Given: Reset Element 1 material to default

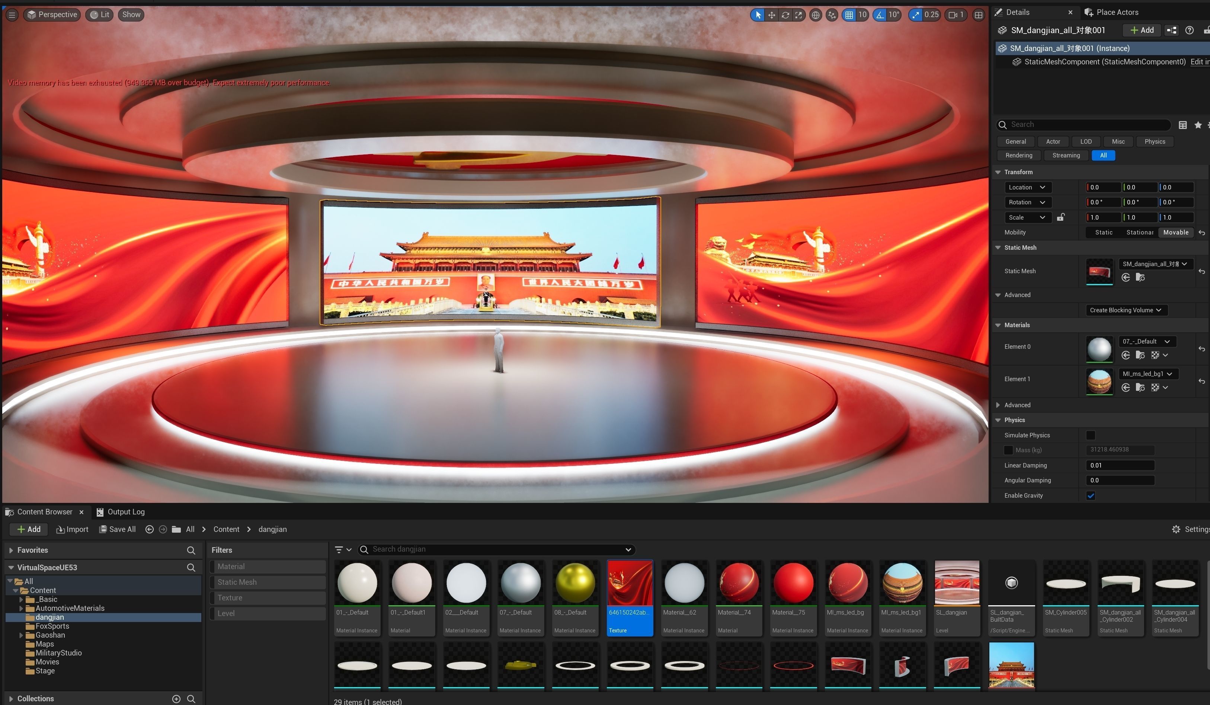Looking at the screenshot, I should (1201, 381).
